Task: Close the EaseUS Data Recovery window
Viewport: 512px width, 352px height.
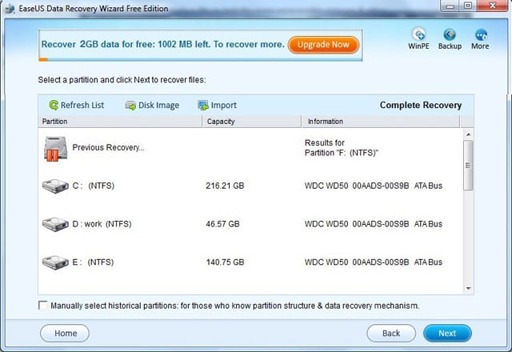Action: pos(493,6)
